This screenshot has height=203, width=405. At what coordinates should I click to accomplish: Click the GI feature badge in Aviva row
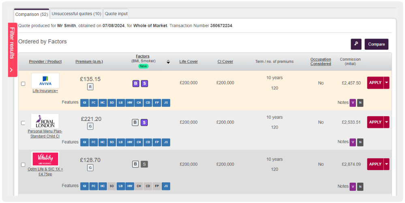84,103
